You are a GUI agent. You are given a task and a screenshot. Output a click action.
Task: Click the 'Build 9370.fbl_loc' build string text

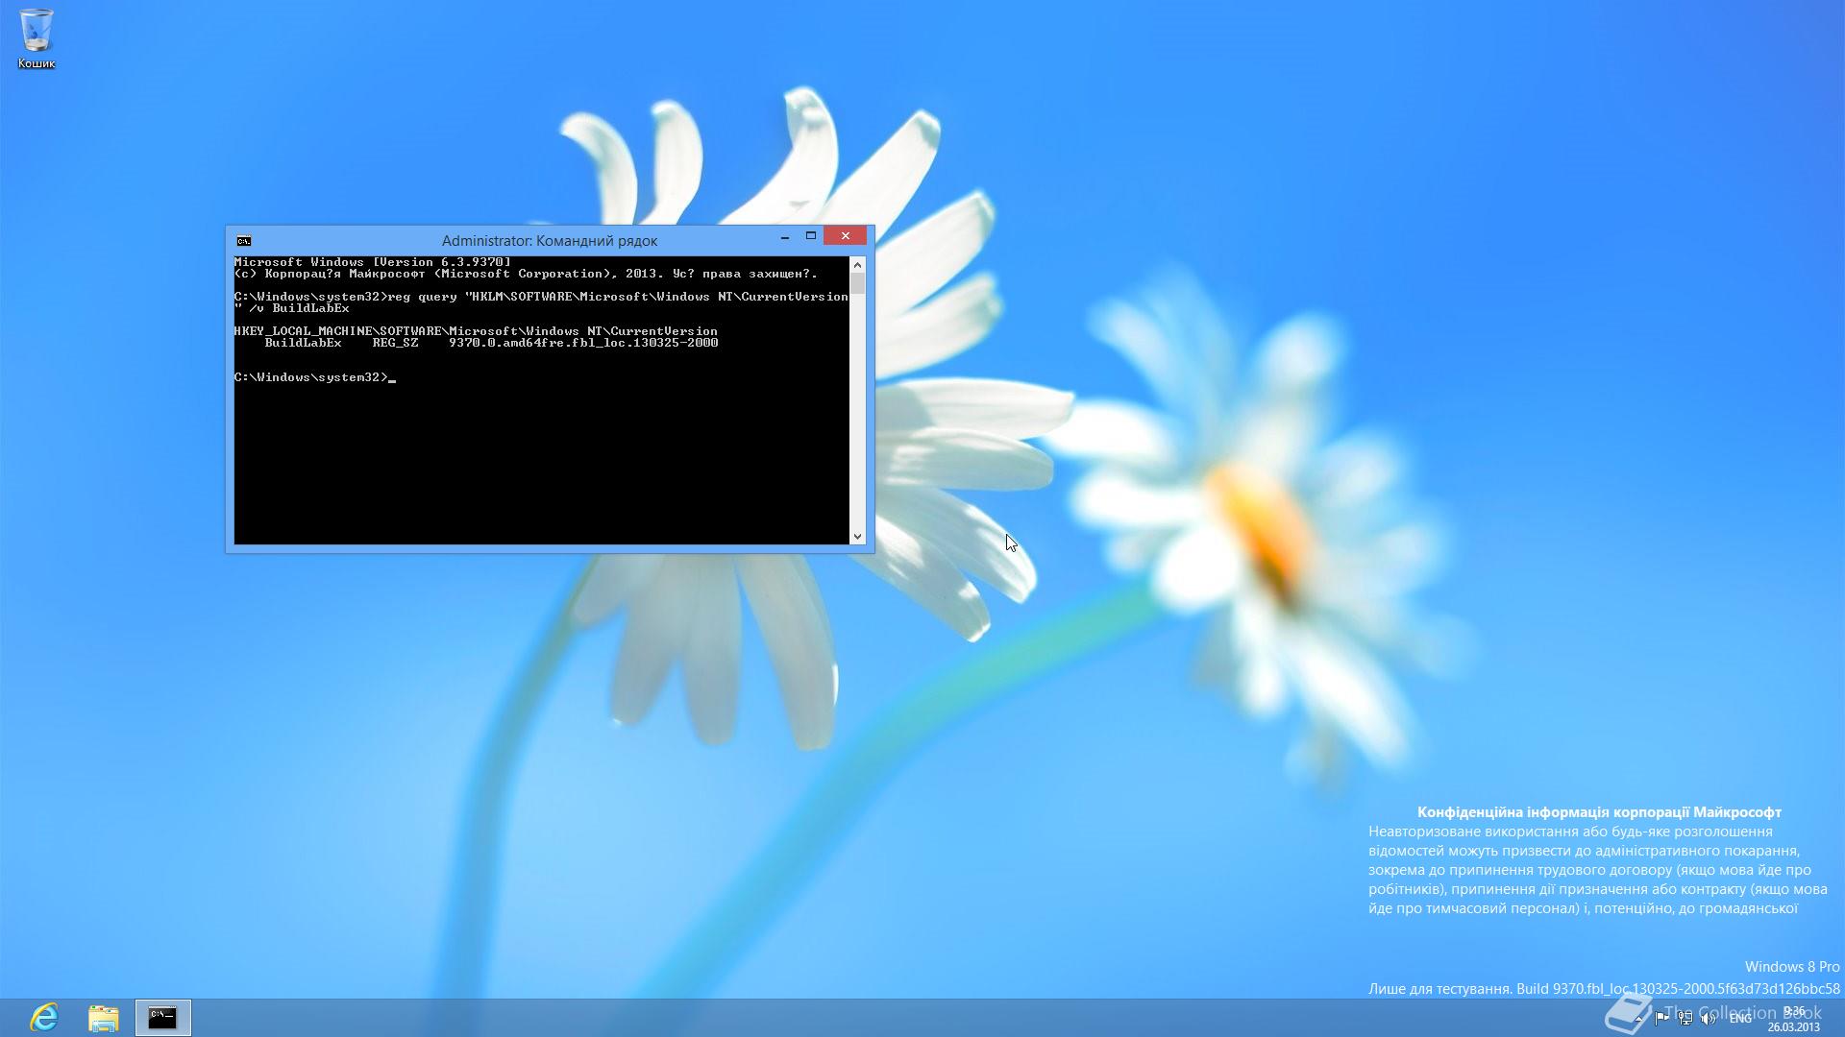(1678, 988)
